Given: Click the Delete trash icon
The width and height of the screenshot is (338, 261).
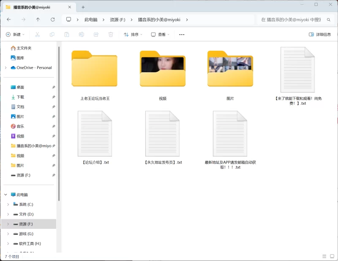Looking at the screenshot, I should pos(111,35).
